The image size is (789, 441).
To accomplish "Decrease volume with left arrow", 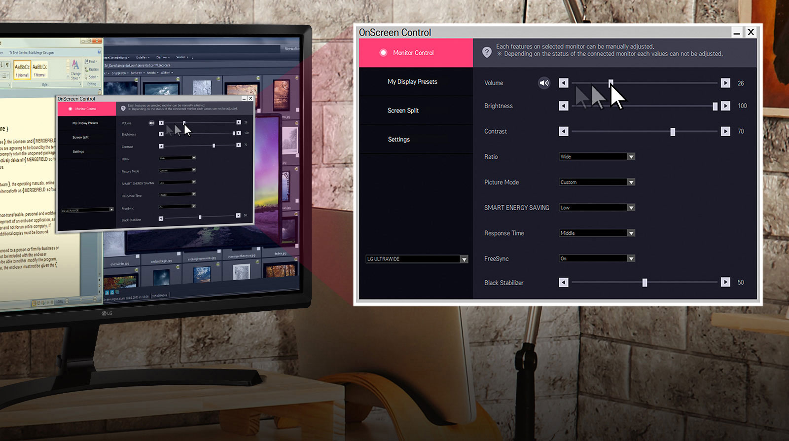I will point(564,83).
